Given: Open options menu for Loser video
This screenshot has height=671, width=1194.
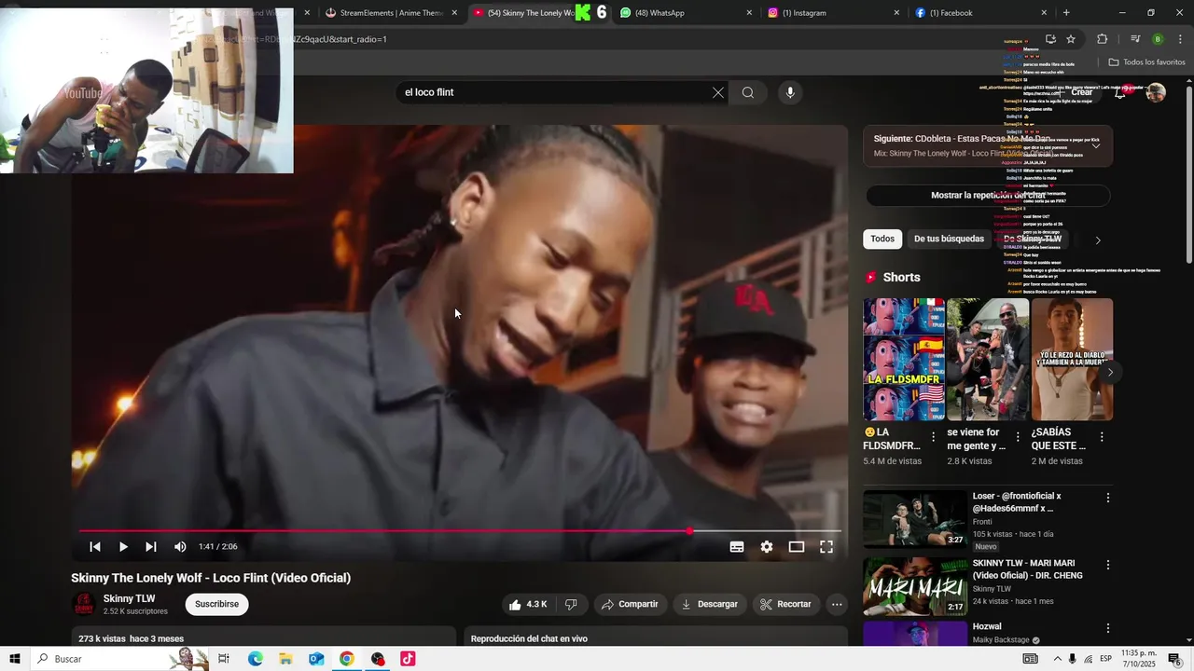Looking at the screenshot, I should [1108, 499].
